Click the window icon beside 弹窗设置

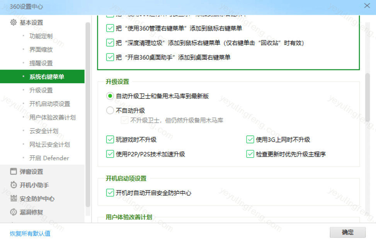(14, 172)
